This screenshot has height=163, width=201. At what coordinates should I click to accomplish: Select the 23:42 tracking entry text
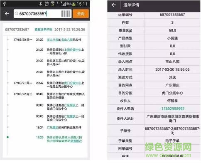65,85
